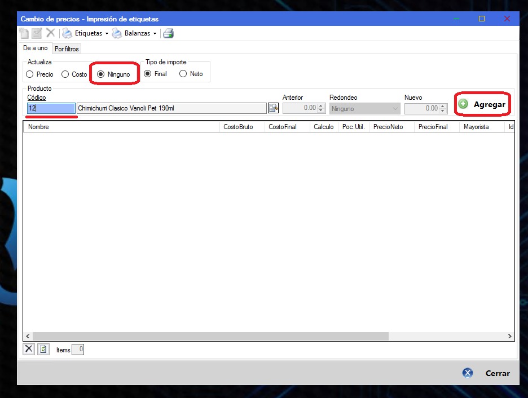
Task: Select the Precio radio button
Action: (30, 74)
